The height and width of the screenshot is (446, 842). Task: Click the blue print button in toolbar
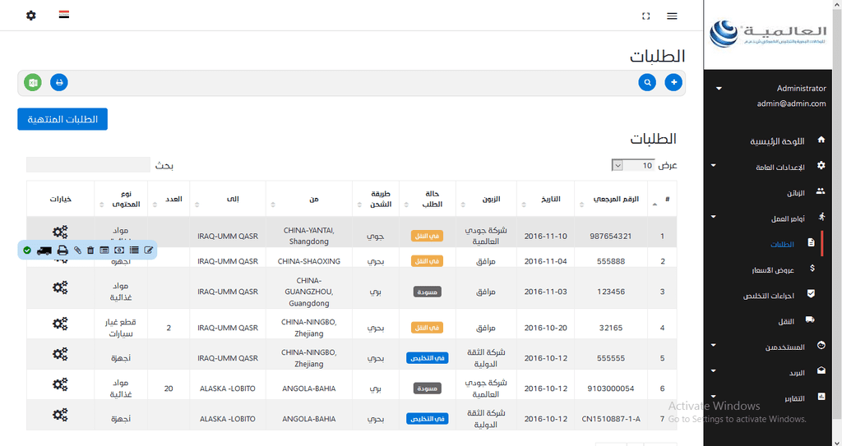59,82
